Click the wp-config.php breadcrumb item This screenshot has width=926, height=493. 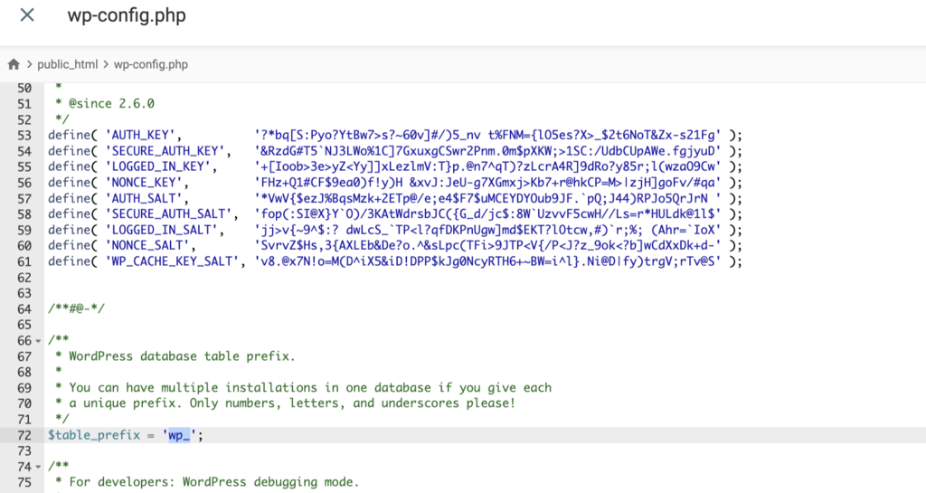coord(151,65)
